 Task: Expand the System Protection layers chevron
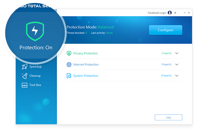pyautogui.click(x=177, y=76)
